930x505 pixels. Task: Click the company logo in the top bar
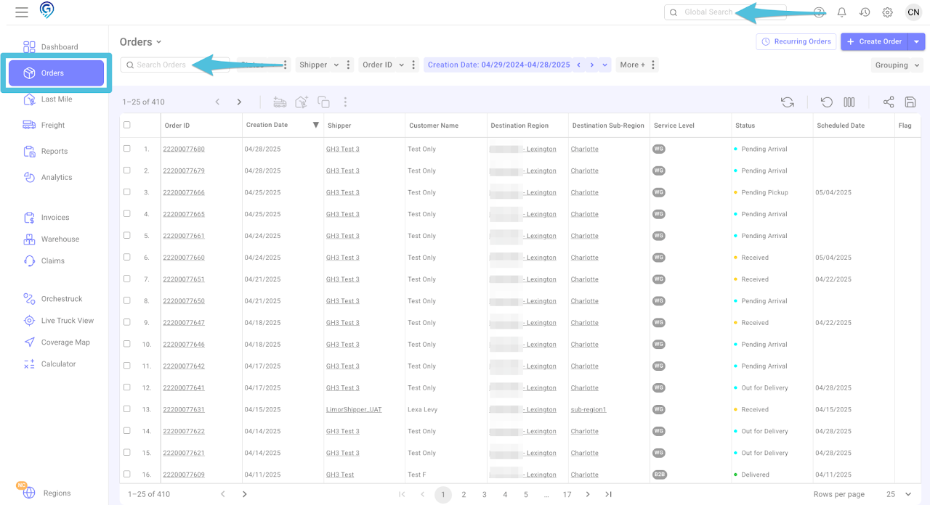click(x=47, y=10)
